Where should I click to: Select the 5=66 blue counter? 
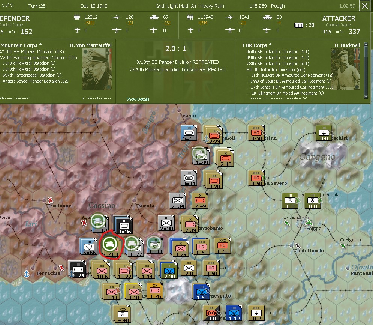pos(89,246)
